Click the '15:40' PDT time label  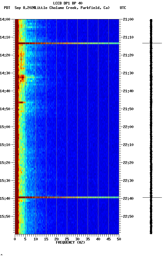coord(5,199)
